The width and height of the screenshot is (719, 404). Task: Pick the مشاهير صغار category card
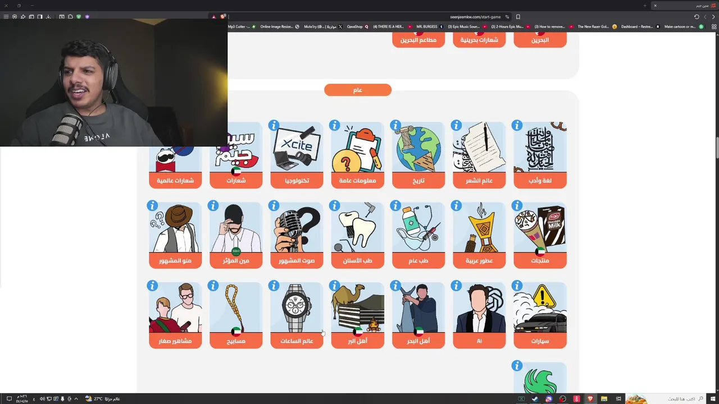click(x=175, y=316)
